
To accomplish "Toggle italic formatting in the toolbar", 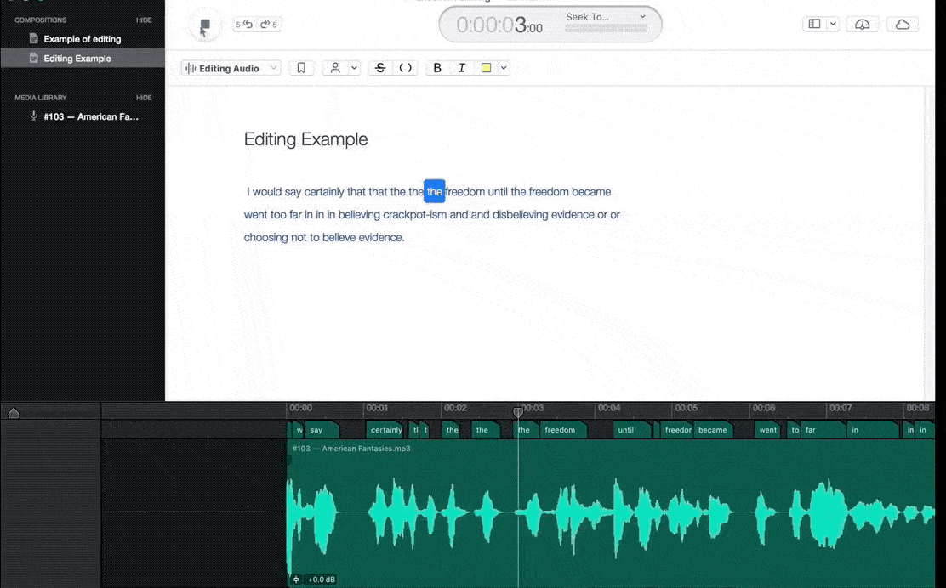I will click(x=462, y=67).
